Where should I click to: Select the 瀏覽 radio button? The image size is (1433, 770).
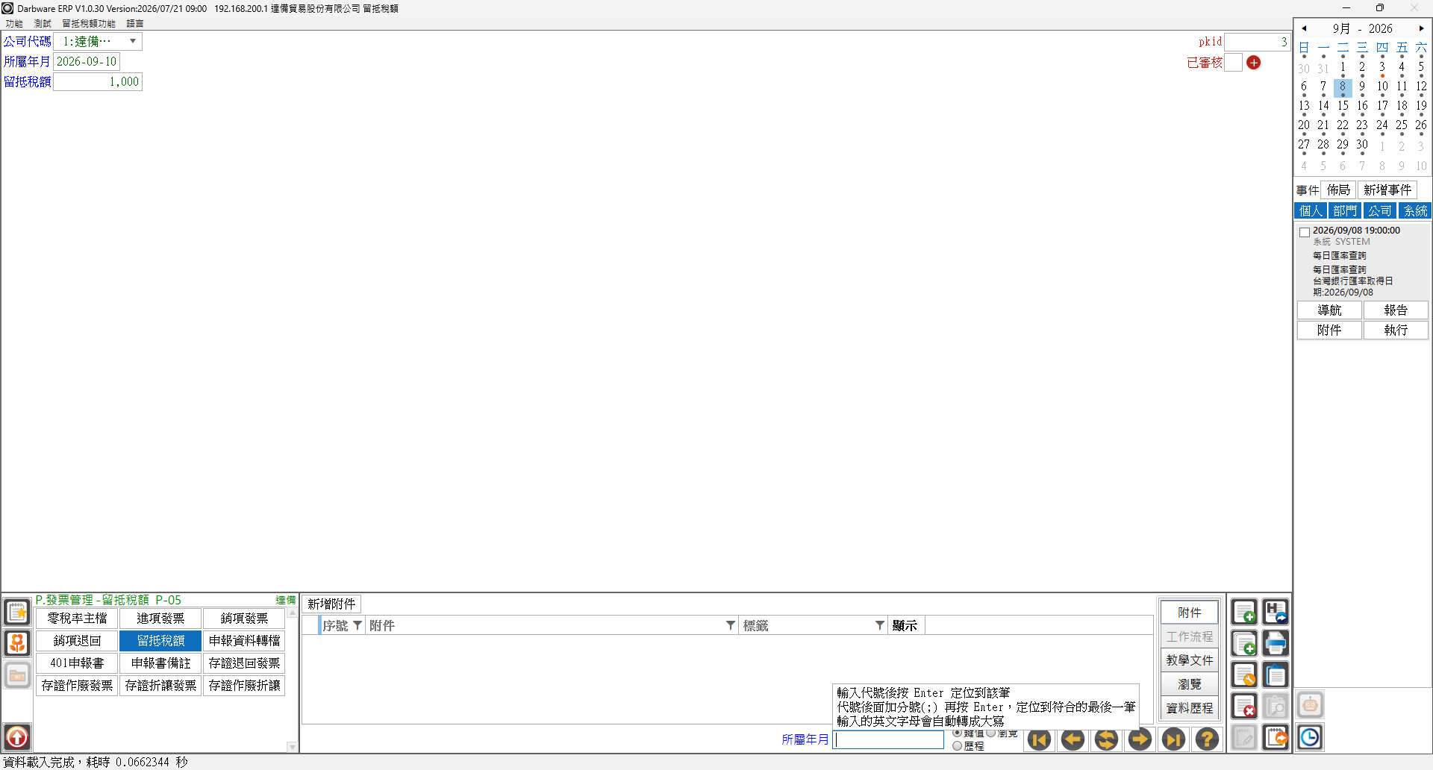click(x=991, y=733)
